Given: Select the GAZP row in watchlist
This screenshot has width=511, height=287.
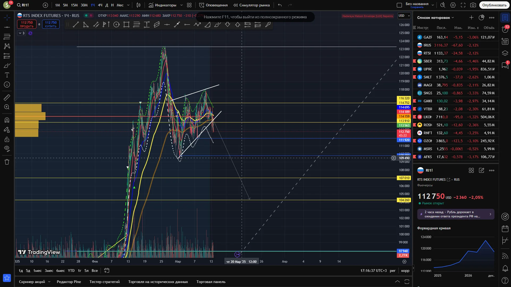Looking at the screenshot, I should (456, 37).
